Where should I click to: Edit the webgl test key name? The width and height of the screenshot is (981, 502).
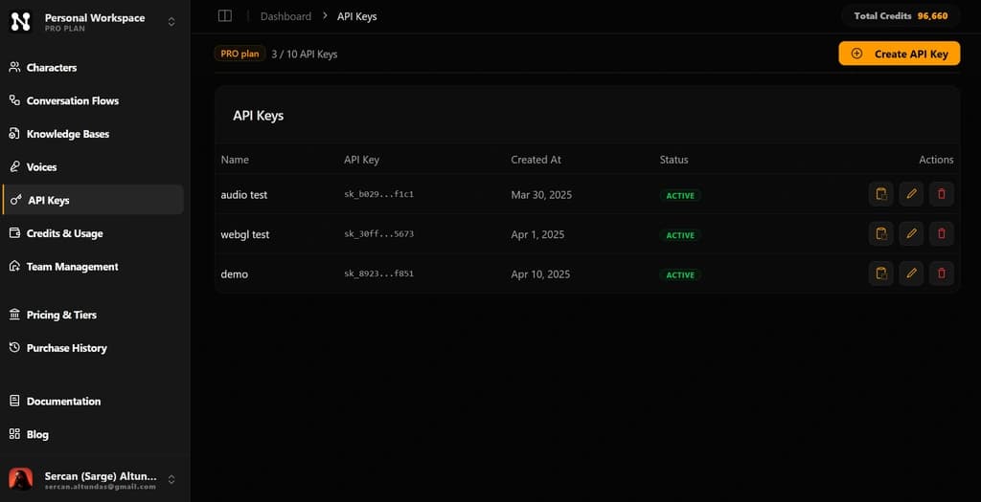coord(911,233)
